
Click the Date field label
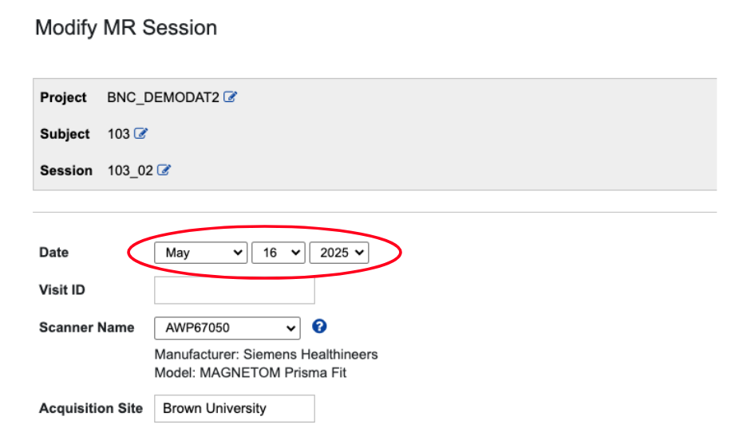click(53, 253)
